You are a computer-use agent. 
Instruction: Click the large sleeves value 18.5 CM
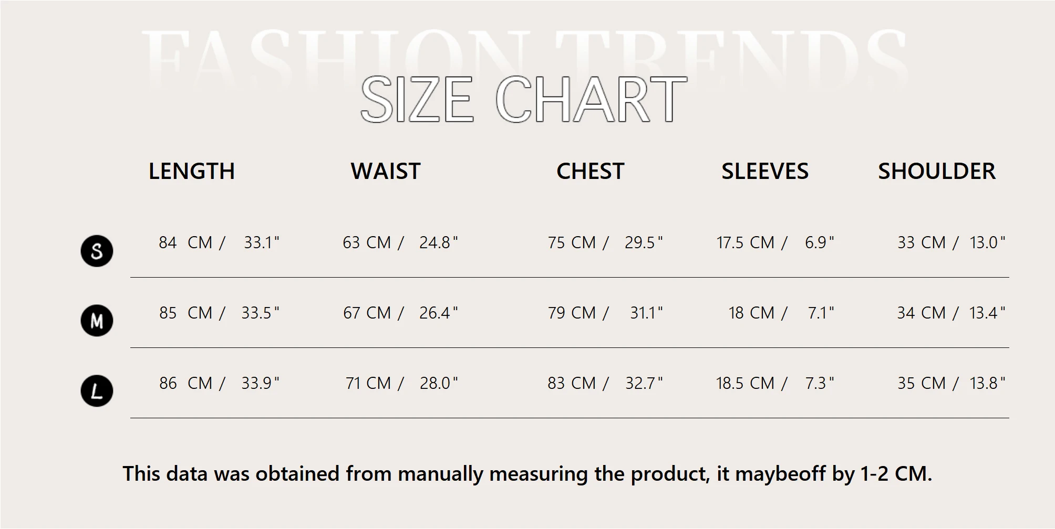(x=745, y=383)
